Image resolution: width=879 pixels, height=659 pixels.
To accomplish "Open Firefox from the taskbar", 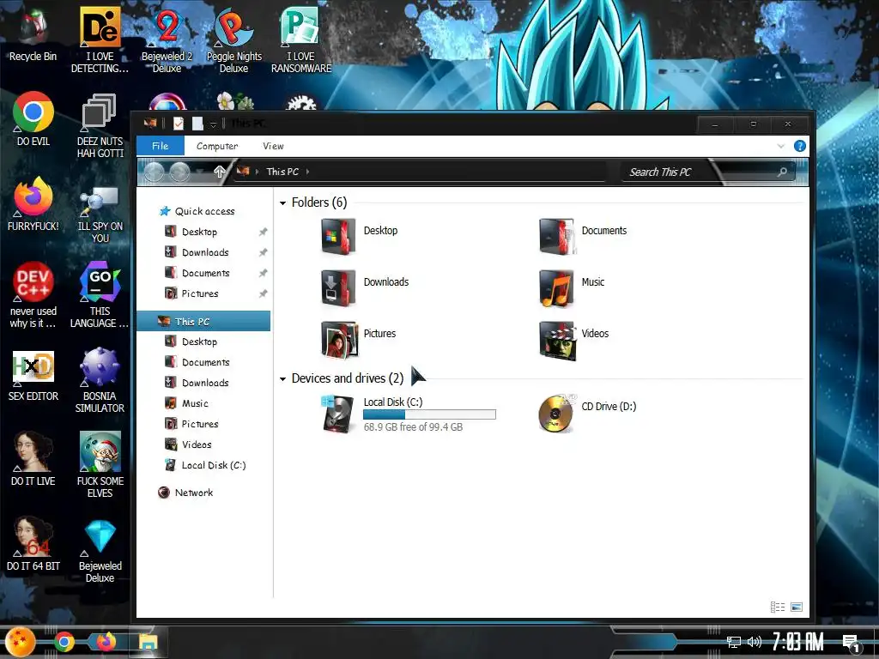I will click(106, 641).
